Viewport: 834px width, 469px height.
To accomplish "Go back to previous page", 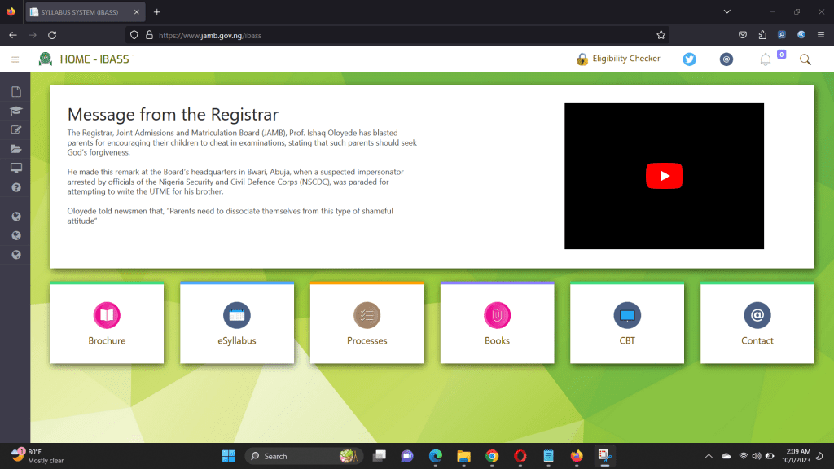I will click(13, 35).
